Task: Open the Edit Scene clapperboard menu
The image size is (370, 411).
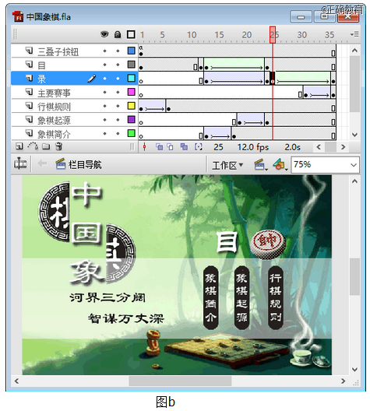Action: (x=260, y=165)
